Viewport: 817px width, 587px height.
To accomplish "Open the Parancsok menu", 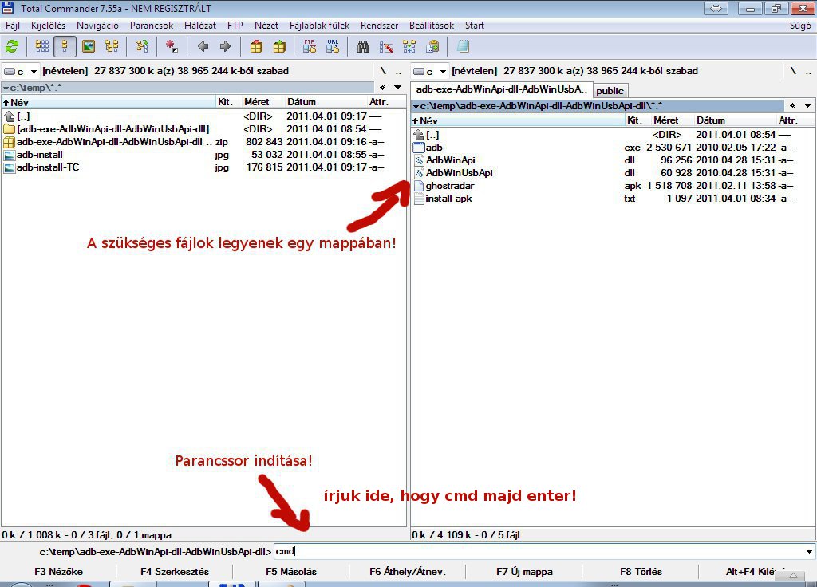I will [x=152, y=26].
